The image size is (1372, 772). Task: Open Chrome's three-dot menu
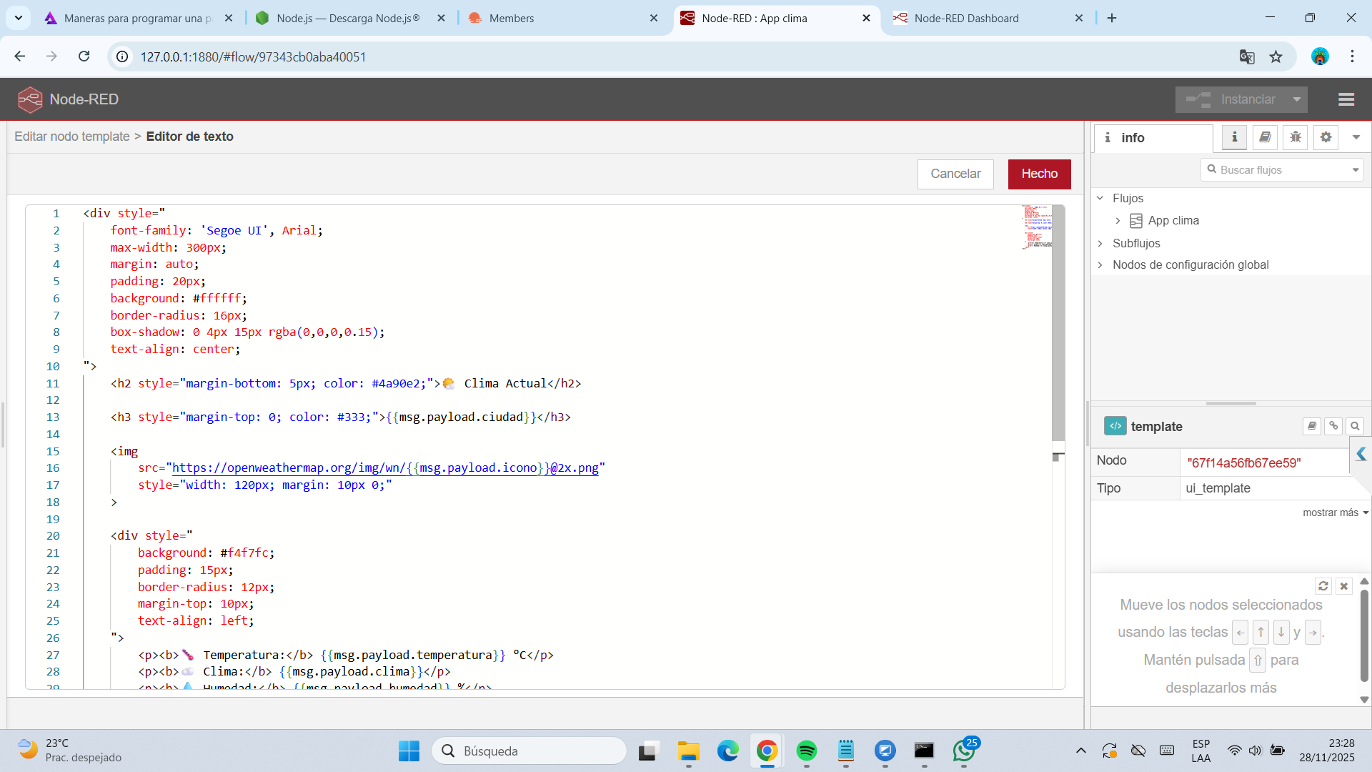[x=1352, y=56]
